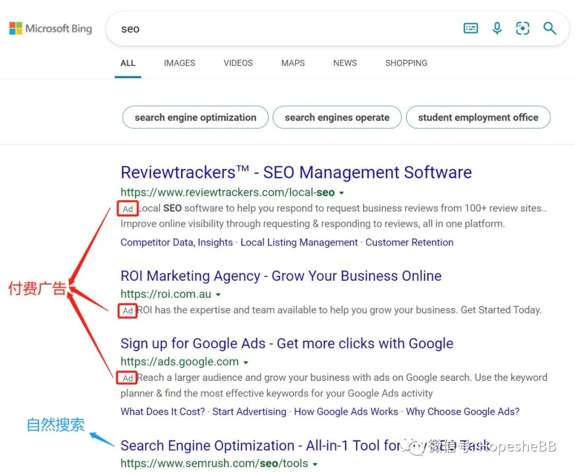Screen dimensions: 575x473
Task: Activate the microphone voice search icon
Action: click(497, 28)
